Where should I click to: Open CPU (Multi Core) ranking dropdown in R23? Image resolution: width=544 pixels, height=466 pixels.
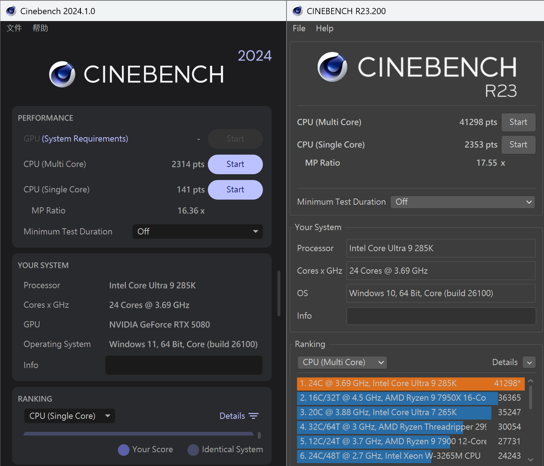(342, 362)
